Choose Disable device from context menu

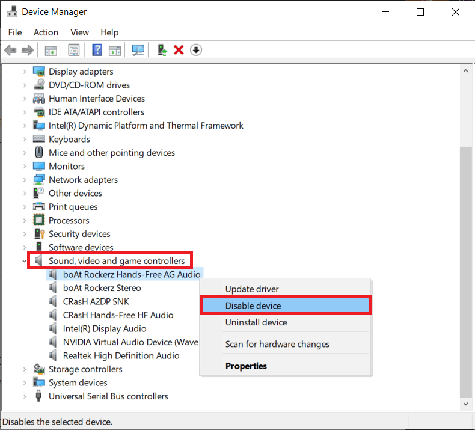point(286,306)
